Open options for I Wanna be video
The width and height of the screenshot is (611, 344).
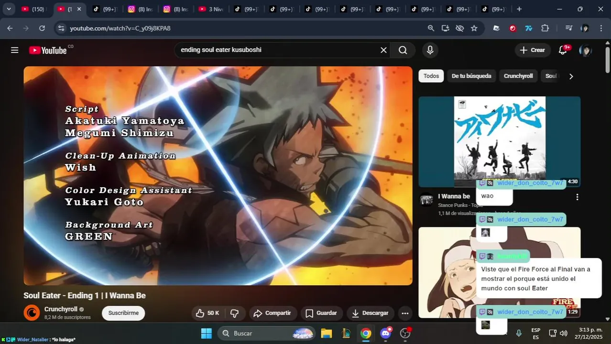click(577, 197)
